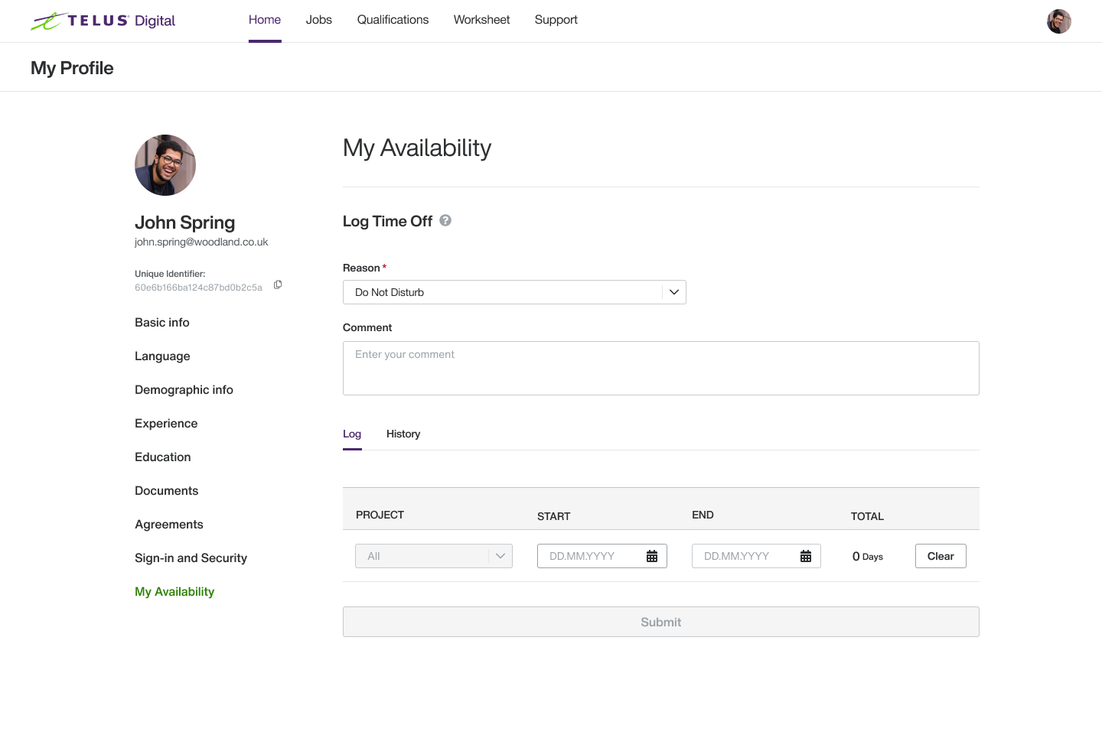Screen dimensions: 1102x751
Task: Collapse the project selector chevron
Action: click(501, 556)
